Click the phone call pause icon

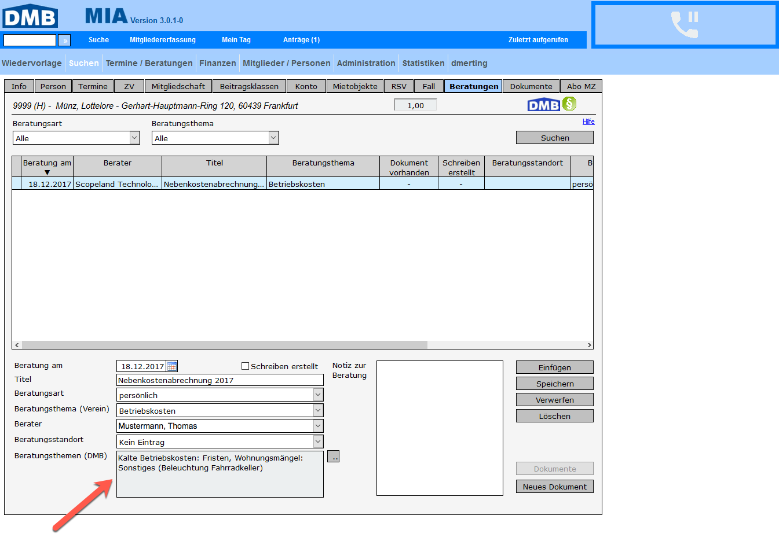pos(685,25)
